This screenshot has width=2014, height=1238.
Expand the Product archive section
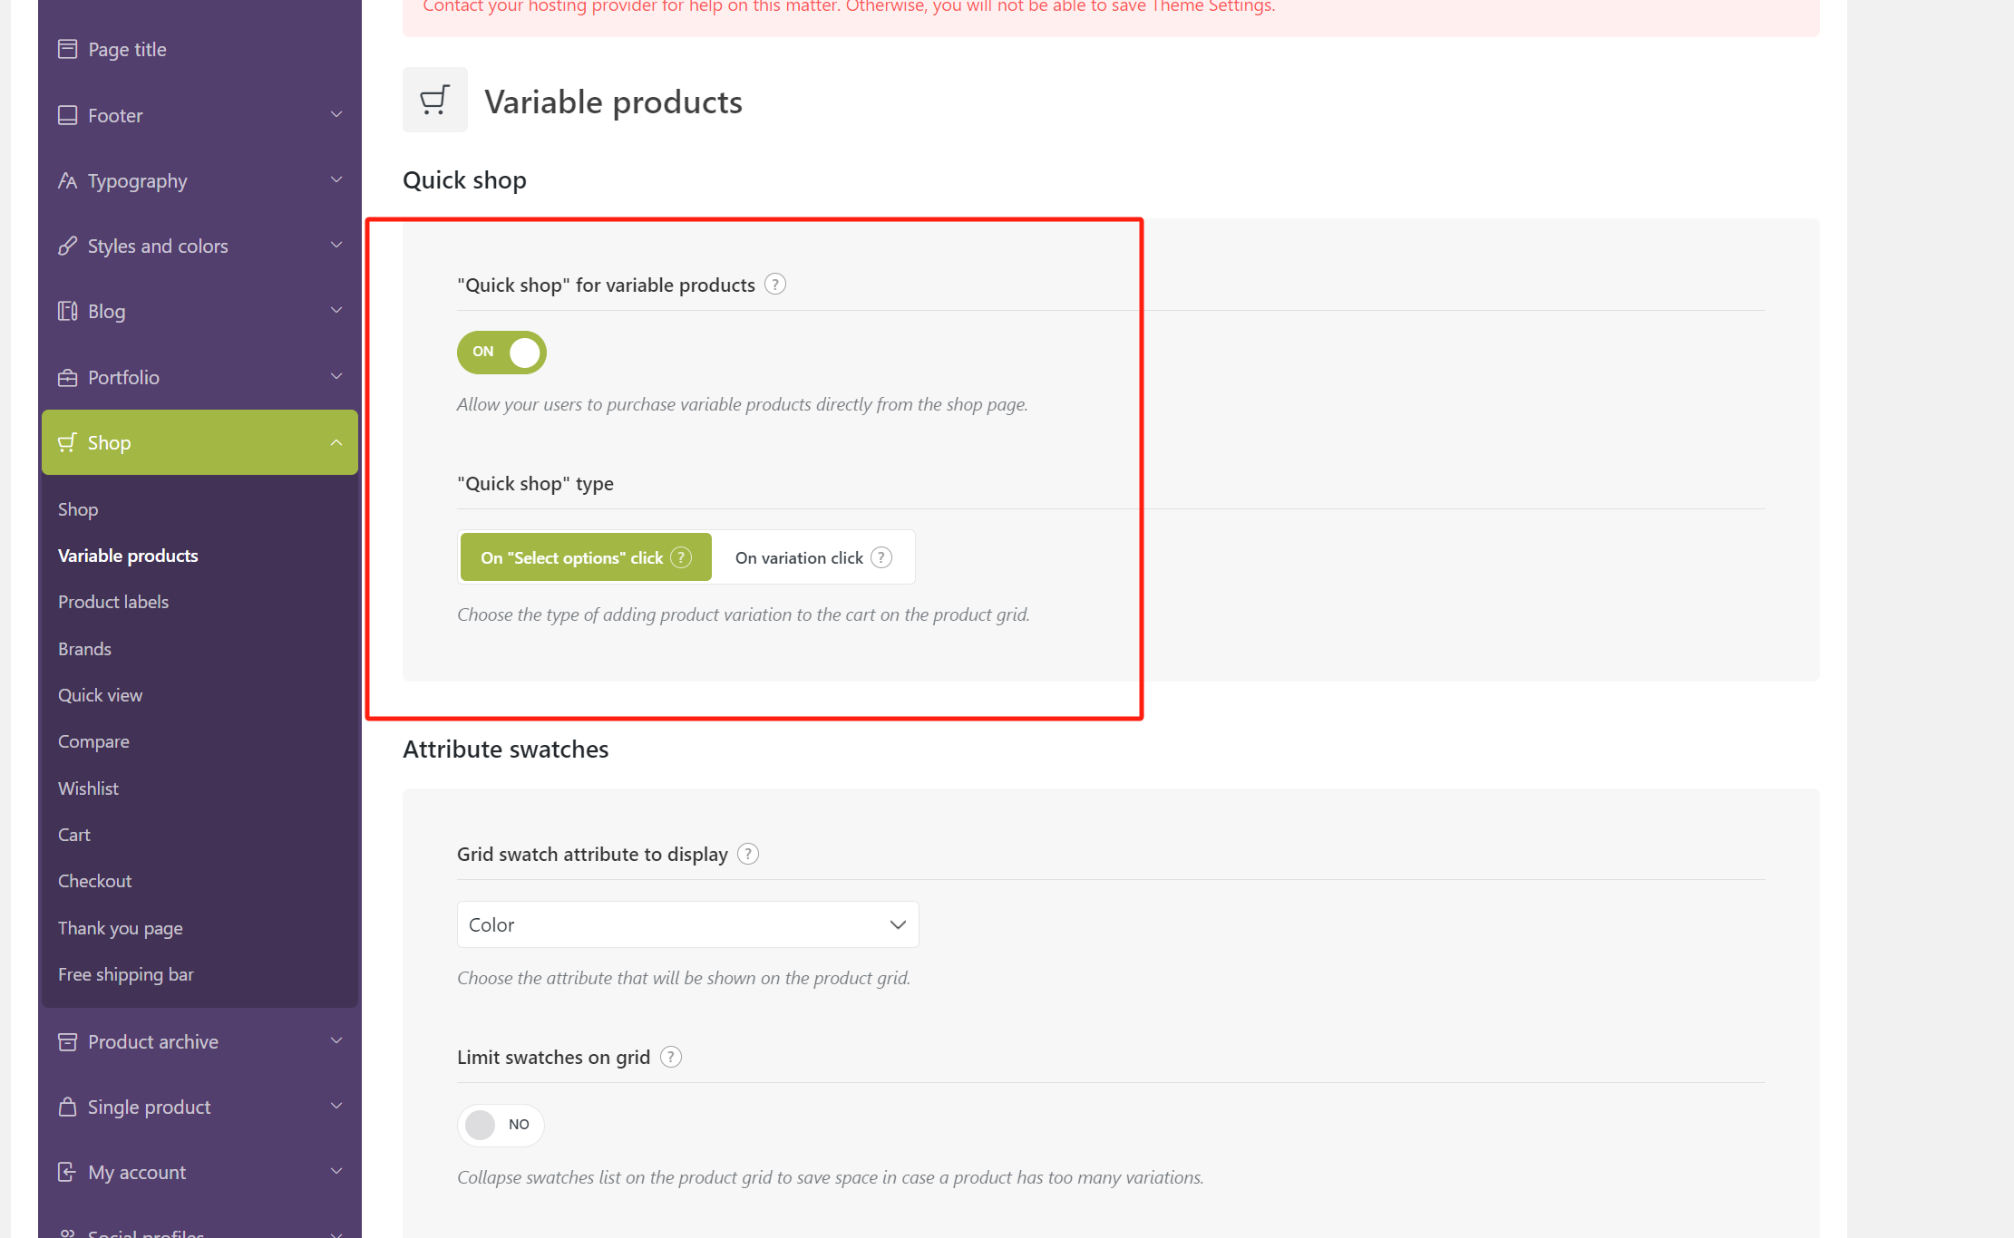(199, 1041)
